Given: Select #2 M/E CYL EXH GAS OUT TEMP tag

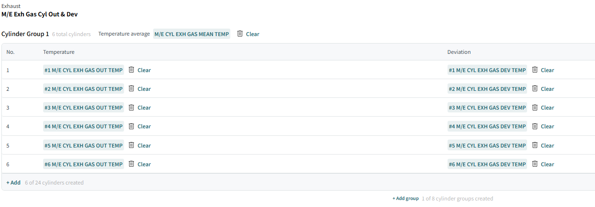Looking at the screenshot, I should tap(83, 89).
